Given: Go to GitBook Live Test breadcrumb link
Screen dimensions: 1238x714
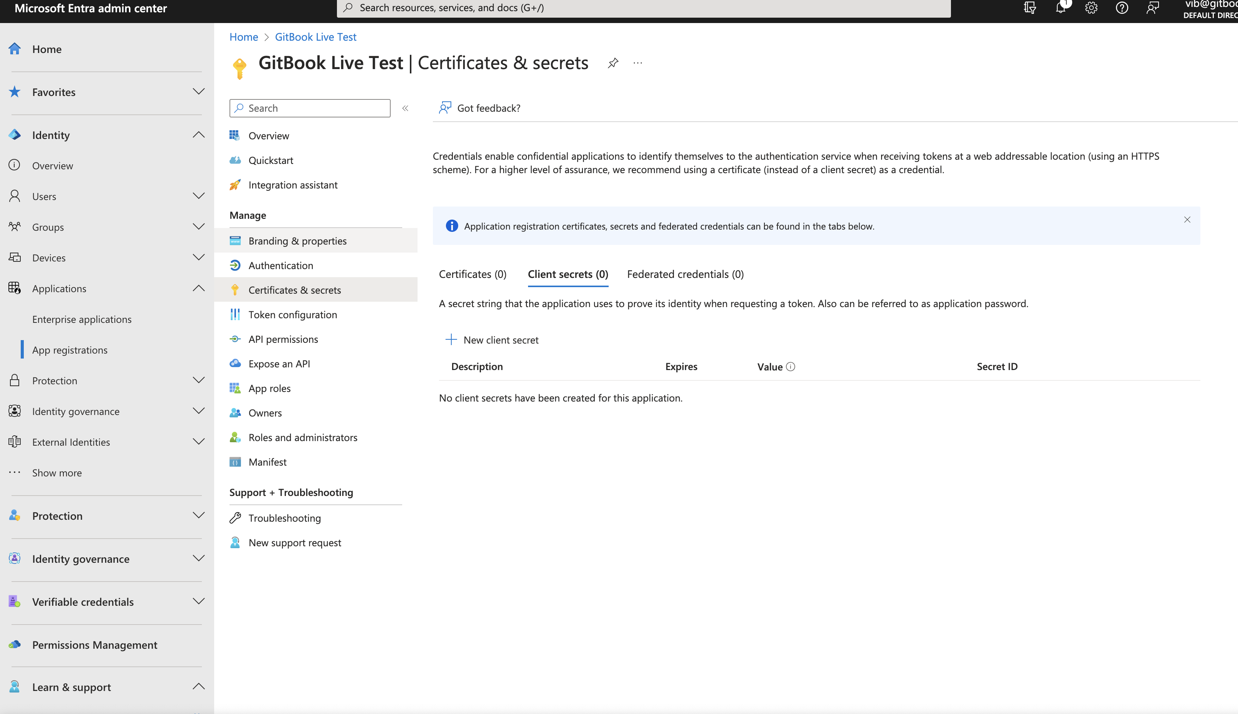Looking at the screenshot, I should point(315,37).
